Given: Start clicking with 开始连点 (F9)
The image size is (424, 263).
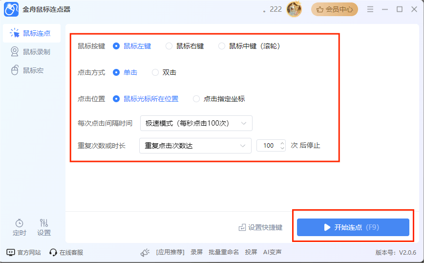Looking at the screenshot, I should pos(353,227).
